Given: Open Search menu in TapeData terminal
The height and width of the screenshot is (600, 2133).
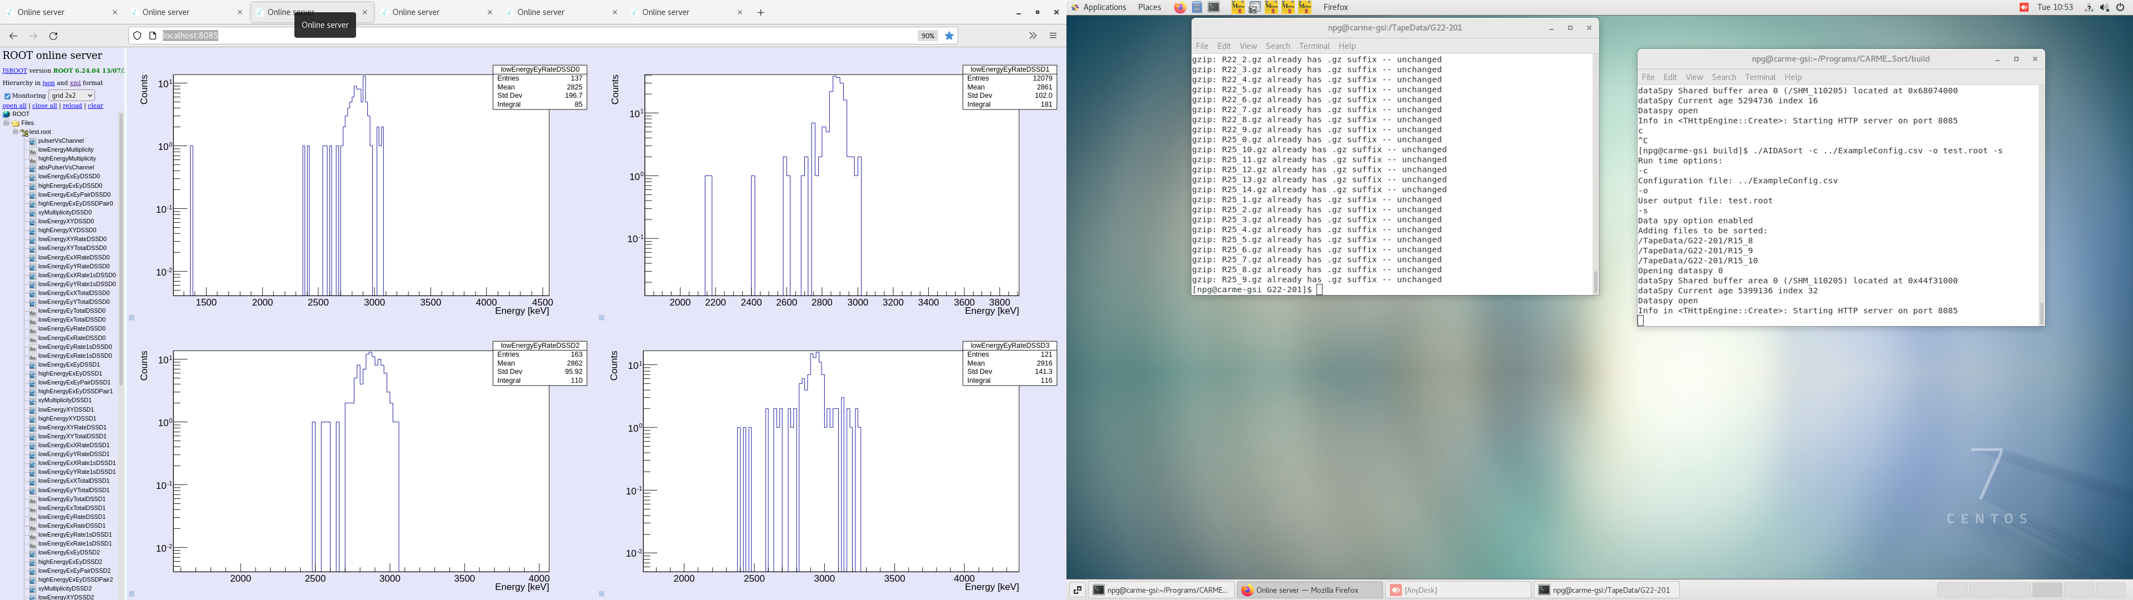Looking at the screenshot, I should (1277, 47).
